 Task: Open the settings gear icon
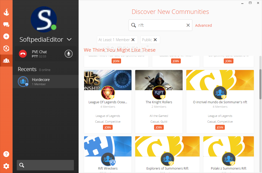click(x=6, y=166)
